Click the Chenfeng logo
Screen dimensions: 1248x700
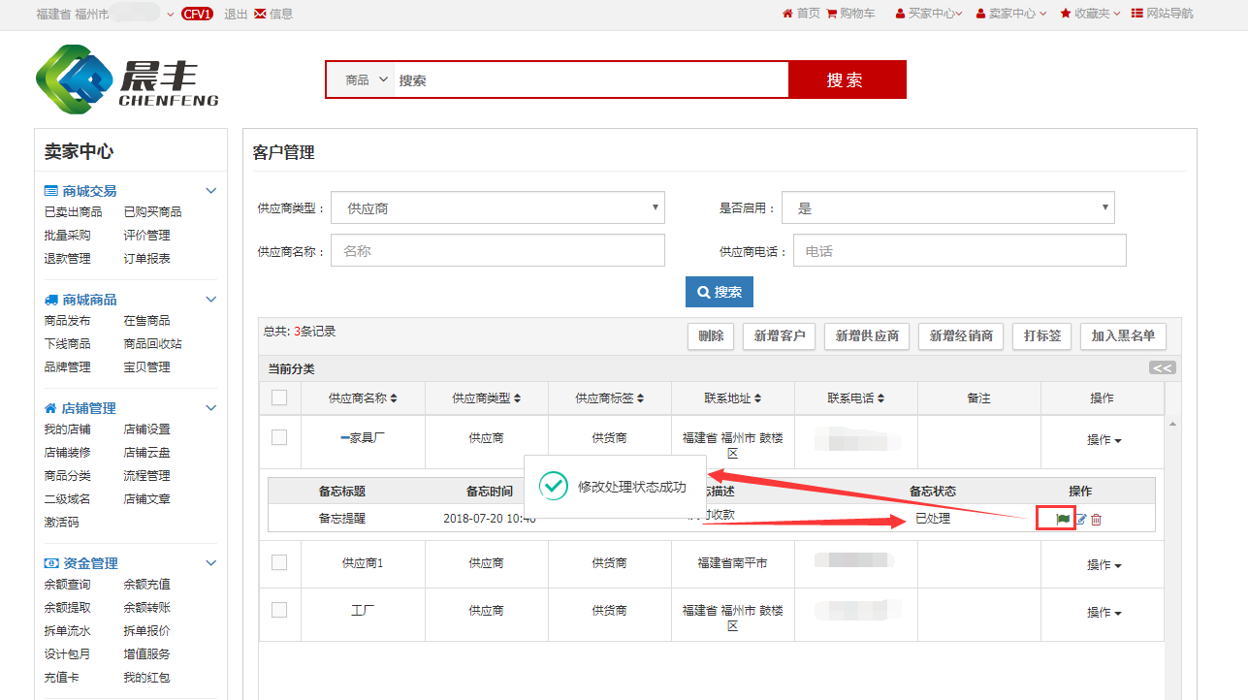pyautogui.click(x=127, y=80)
